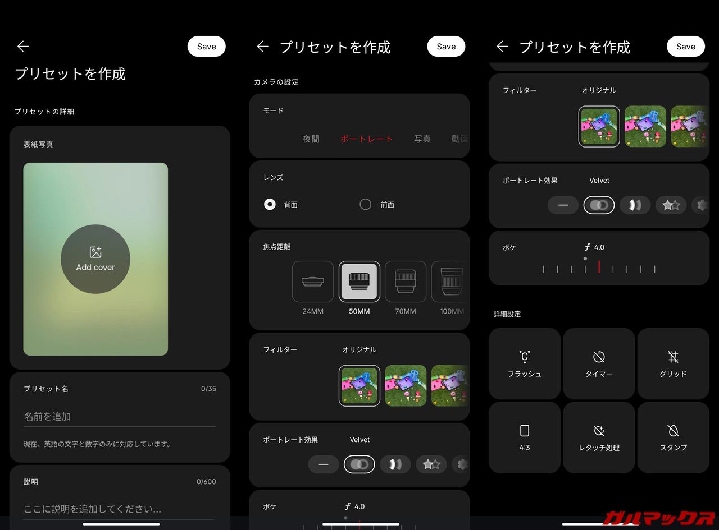Toggle the レタッチ処理 retouch setting

point(599,437)
